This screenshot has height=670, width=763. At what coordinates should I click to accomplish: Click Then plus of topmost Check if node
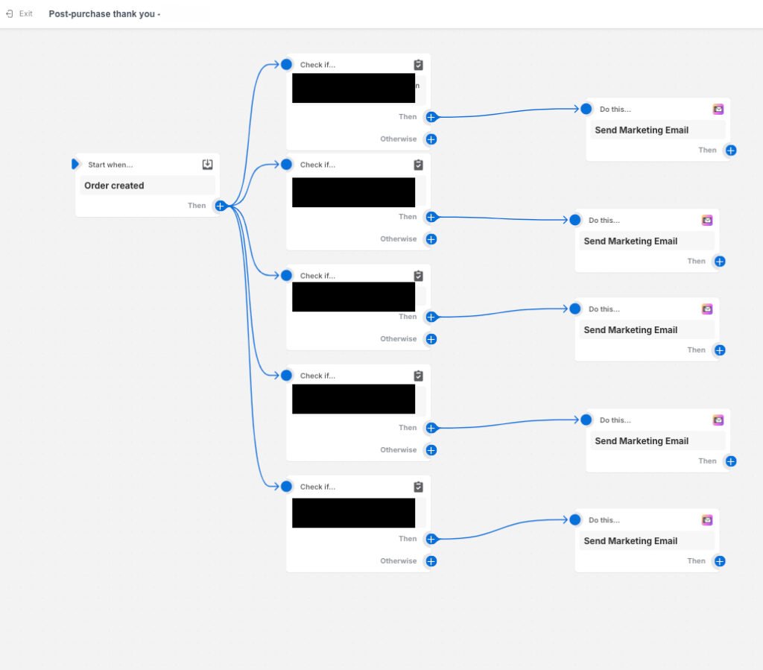[x=431, y=117]
